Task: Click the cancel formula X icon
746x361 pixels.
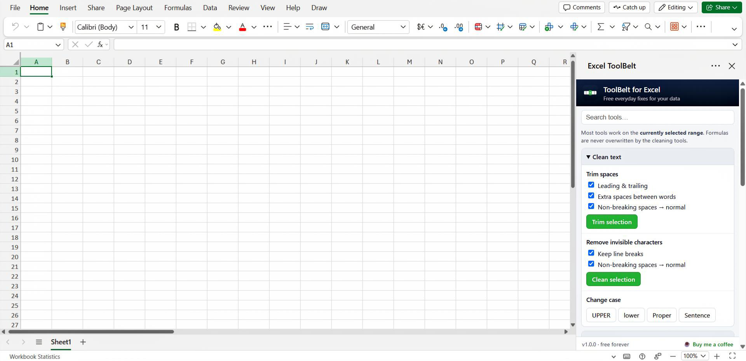Action: click(75, 44)
